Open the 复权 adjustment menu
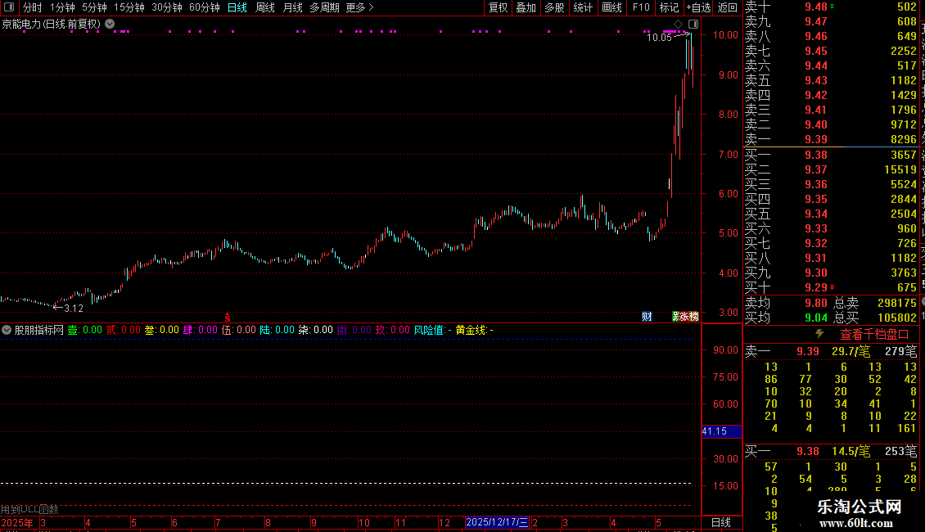Viewport: 925px width, 532px height. 498,7
